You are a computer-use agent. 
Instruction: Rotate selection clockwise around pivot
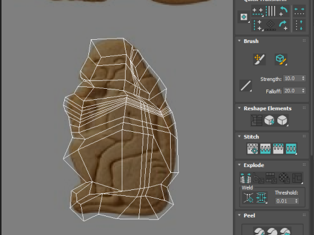pos(283,25)
